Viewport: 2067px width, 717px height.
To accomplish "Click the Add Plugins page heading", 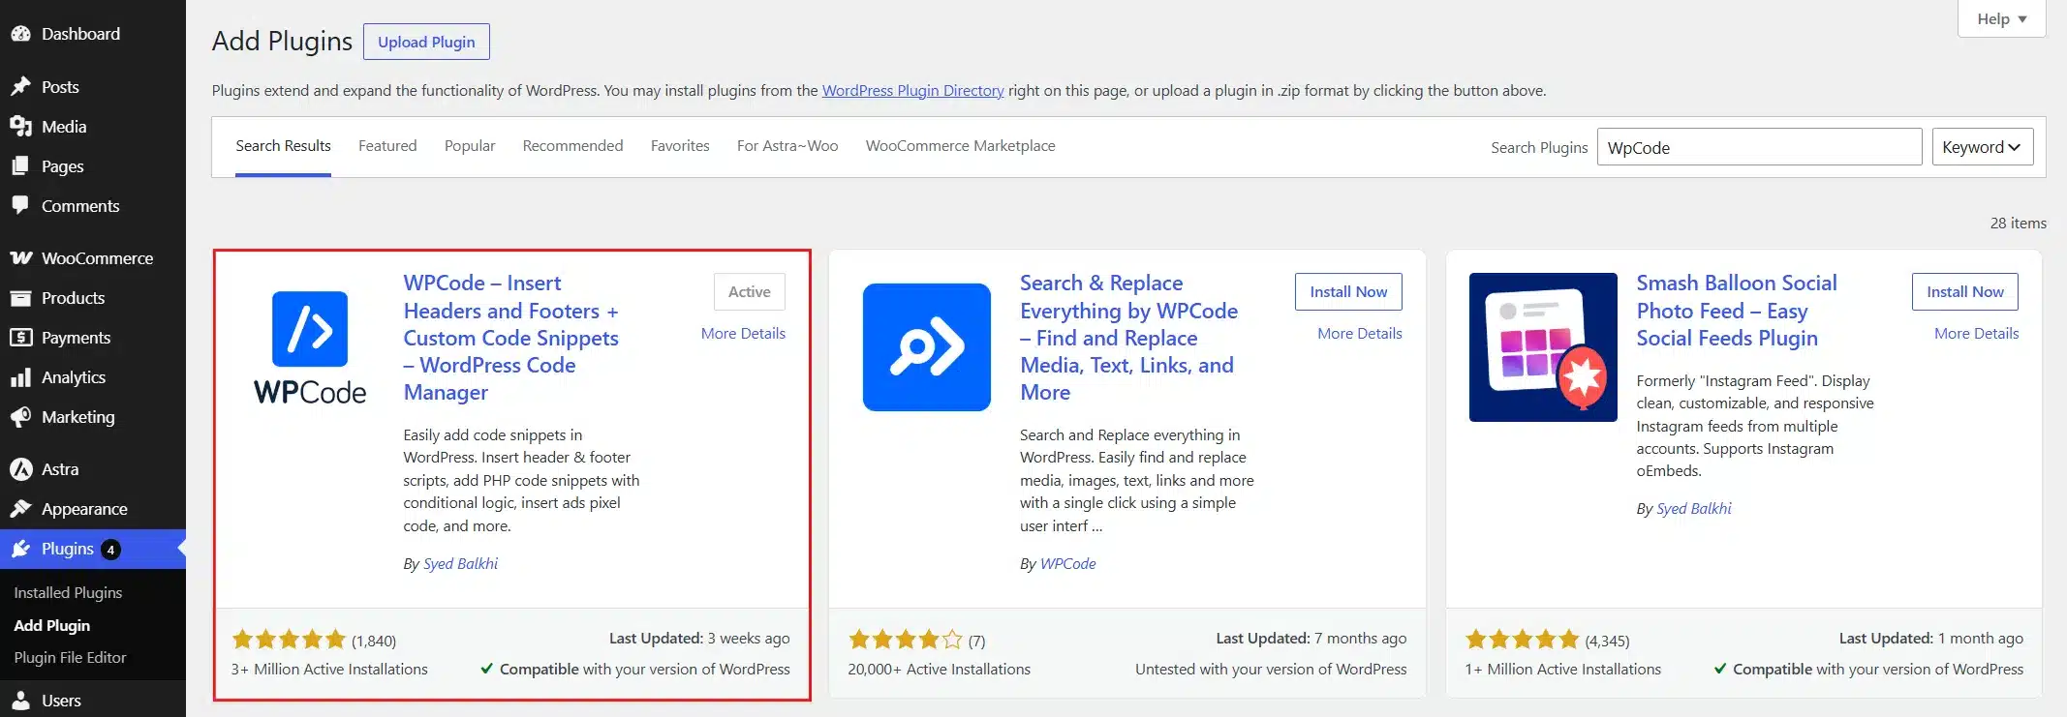I will [282, 41].
